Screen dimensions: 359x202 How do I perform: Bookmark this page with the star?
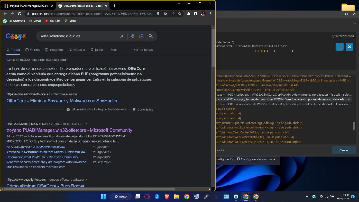180,14
